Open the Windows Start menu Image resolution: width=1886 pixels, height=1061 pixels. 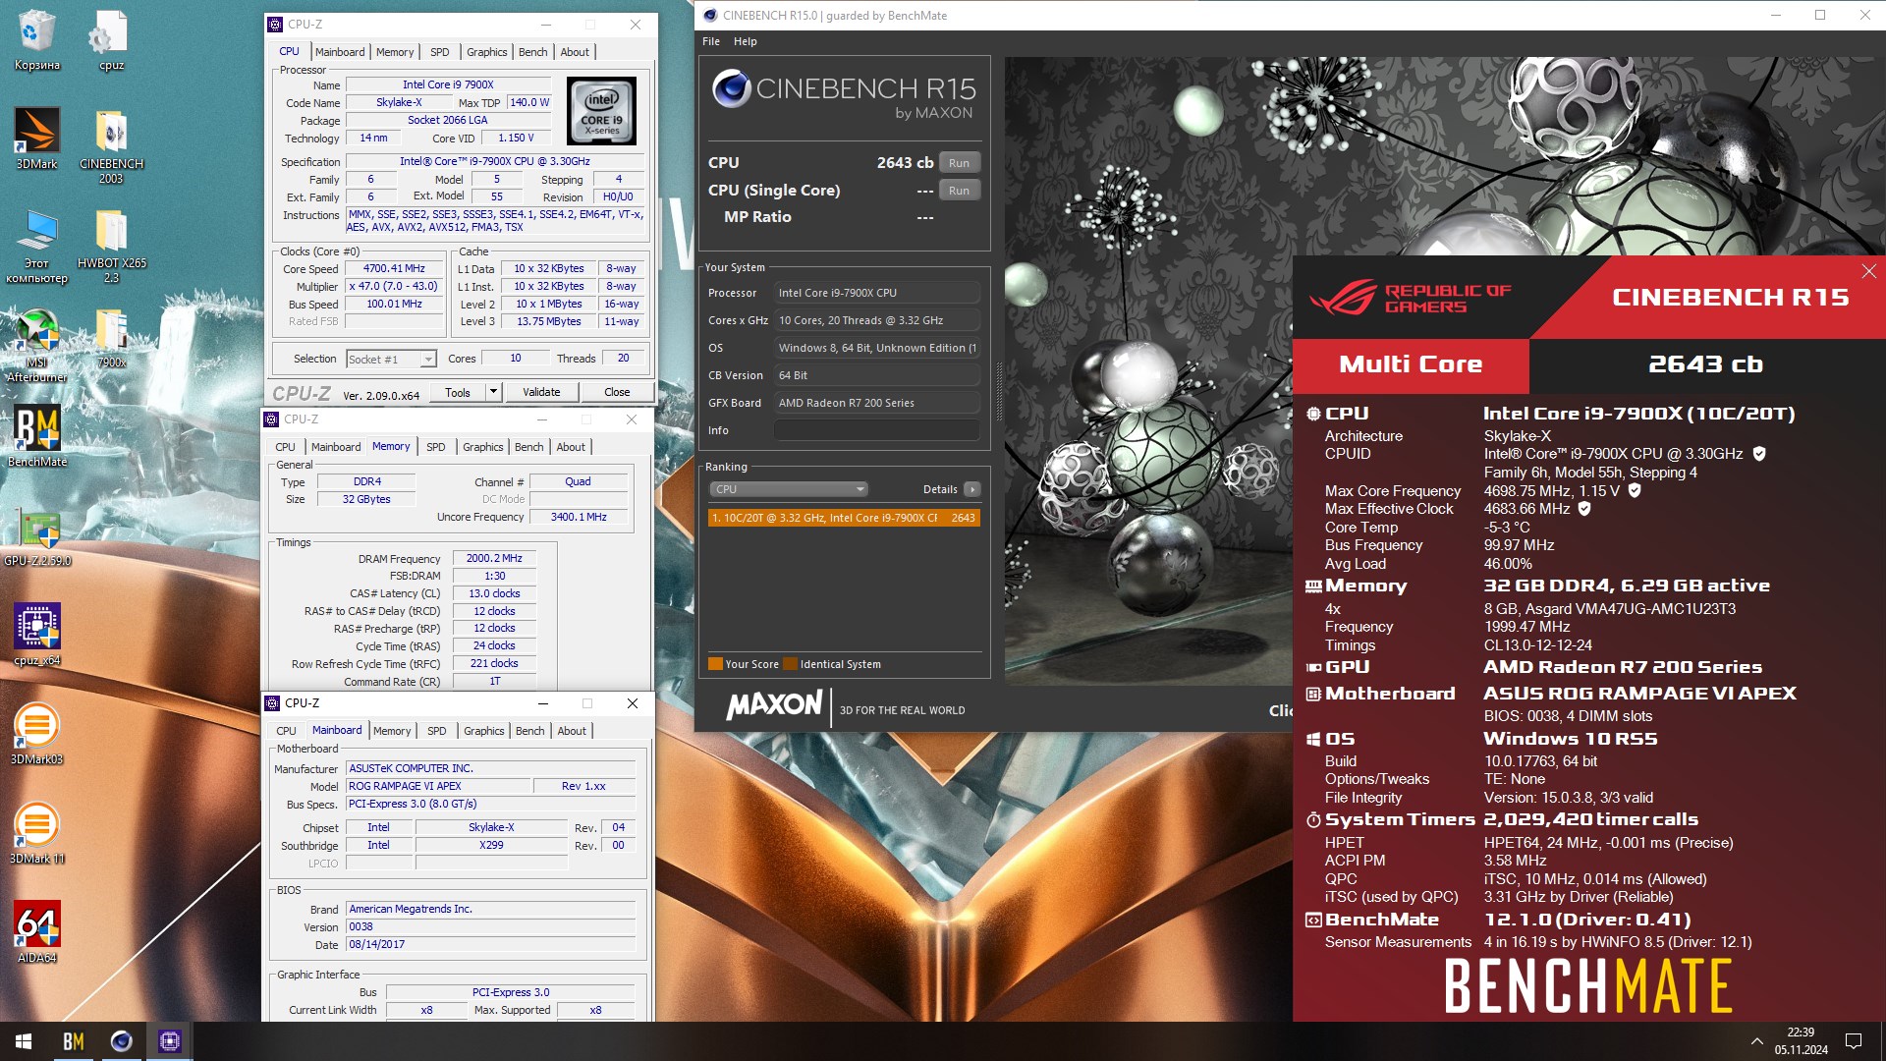[24, 1041]
